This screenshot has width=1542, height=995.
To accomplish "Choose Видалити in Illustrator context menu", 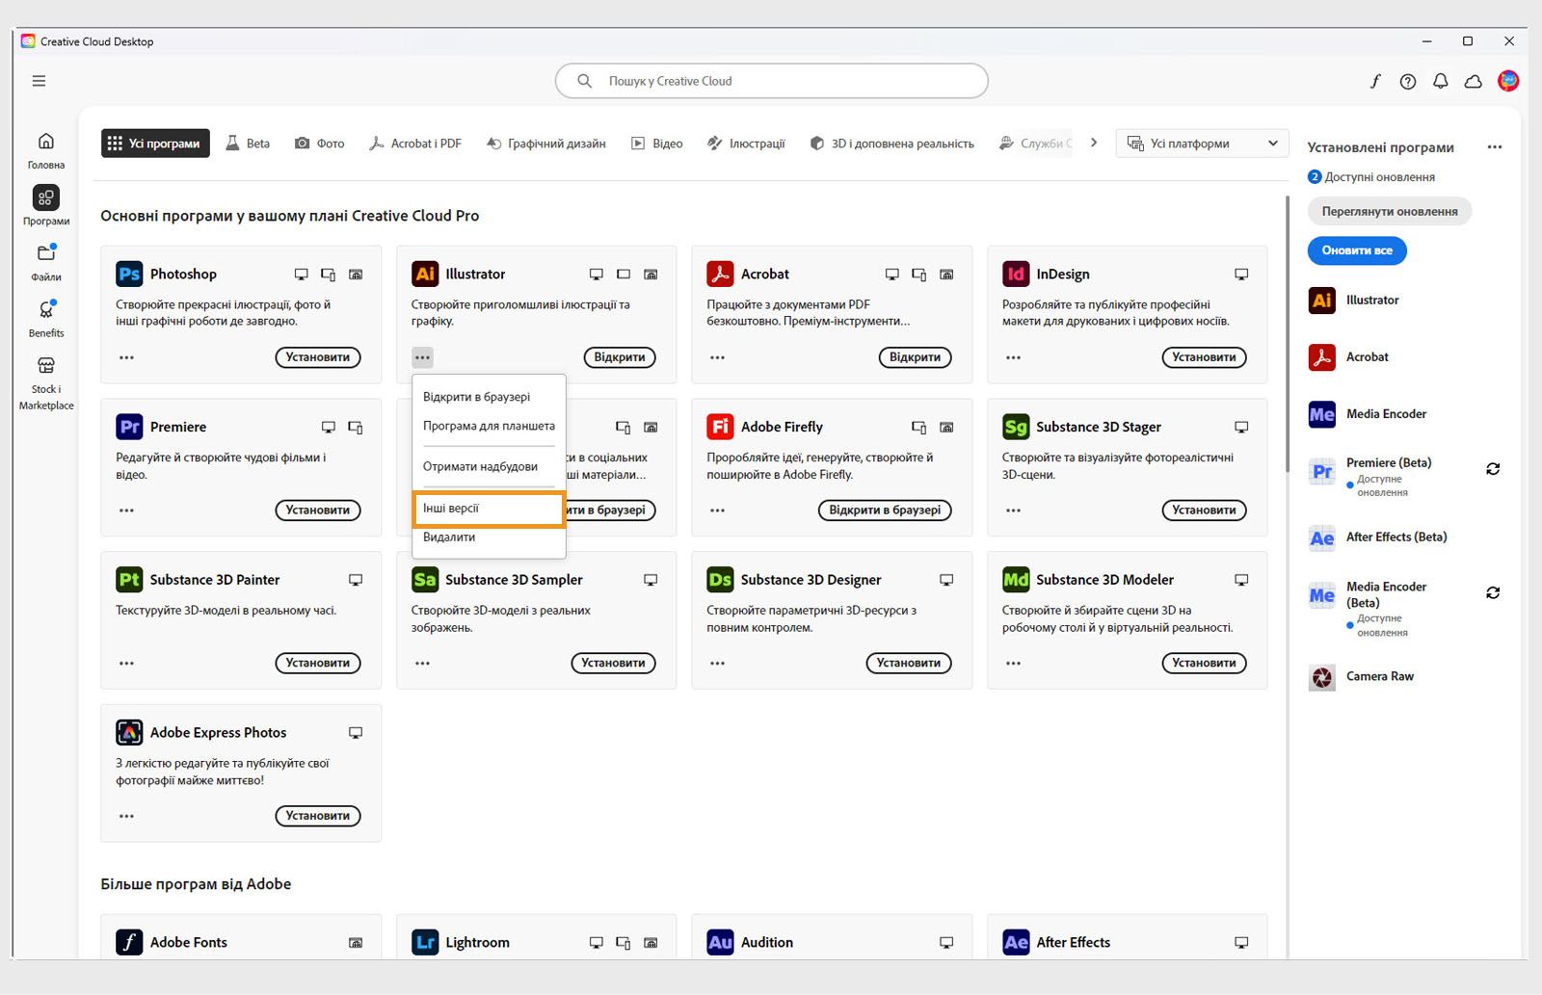I will click(x=449, y=537).
